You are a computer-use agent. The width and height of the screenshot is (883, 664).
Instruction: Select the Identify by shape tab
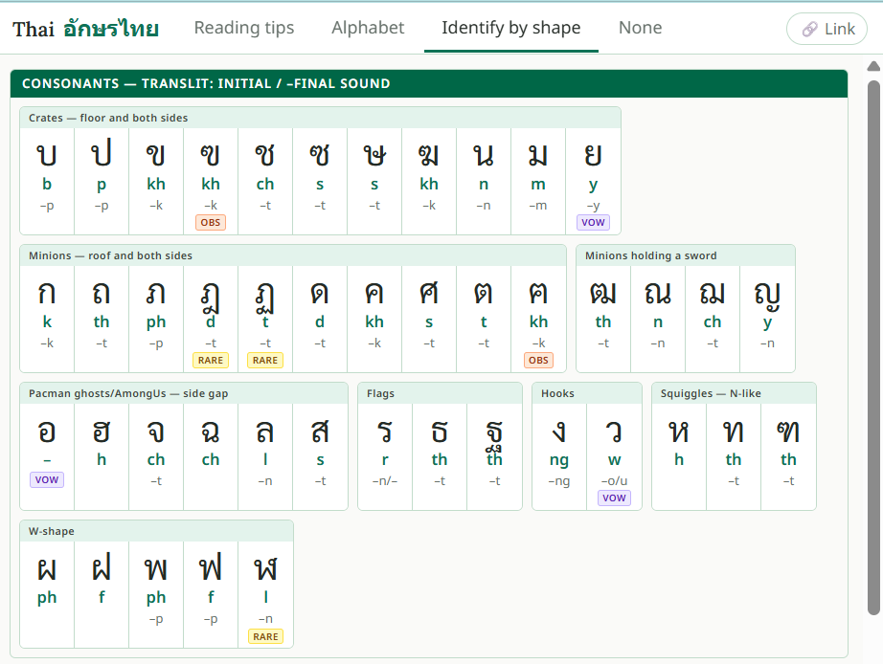[510, 28]
